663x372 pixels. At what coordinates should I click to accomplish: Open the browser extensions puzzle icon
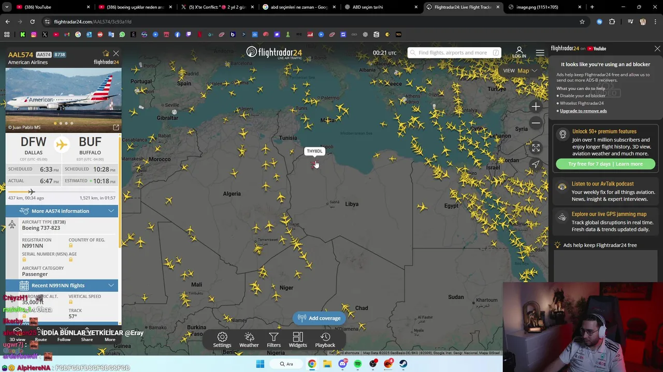612,22
